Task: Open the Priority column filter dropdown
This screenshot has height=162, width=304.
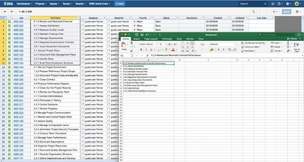Action: tap(152, 18)
